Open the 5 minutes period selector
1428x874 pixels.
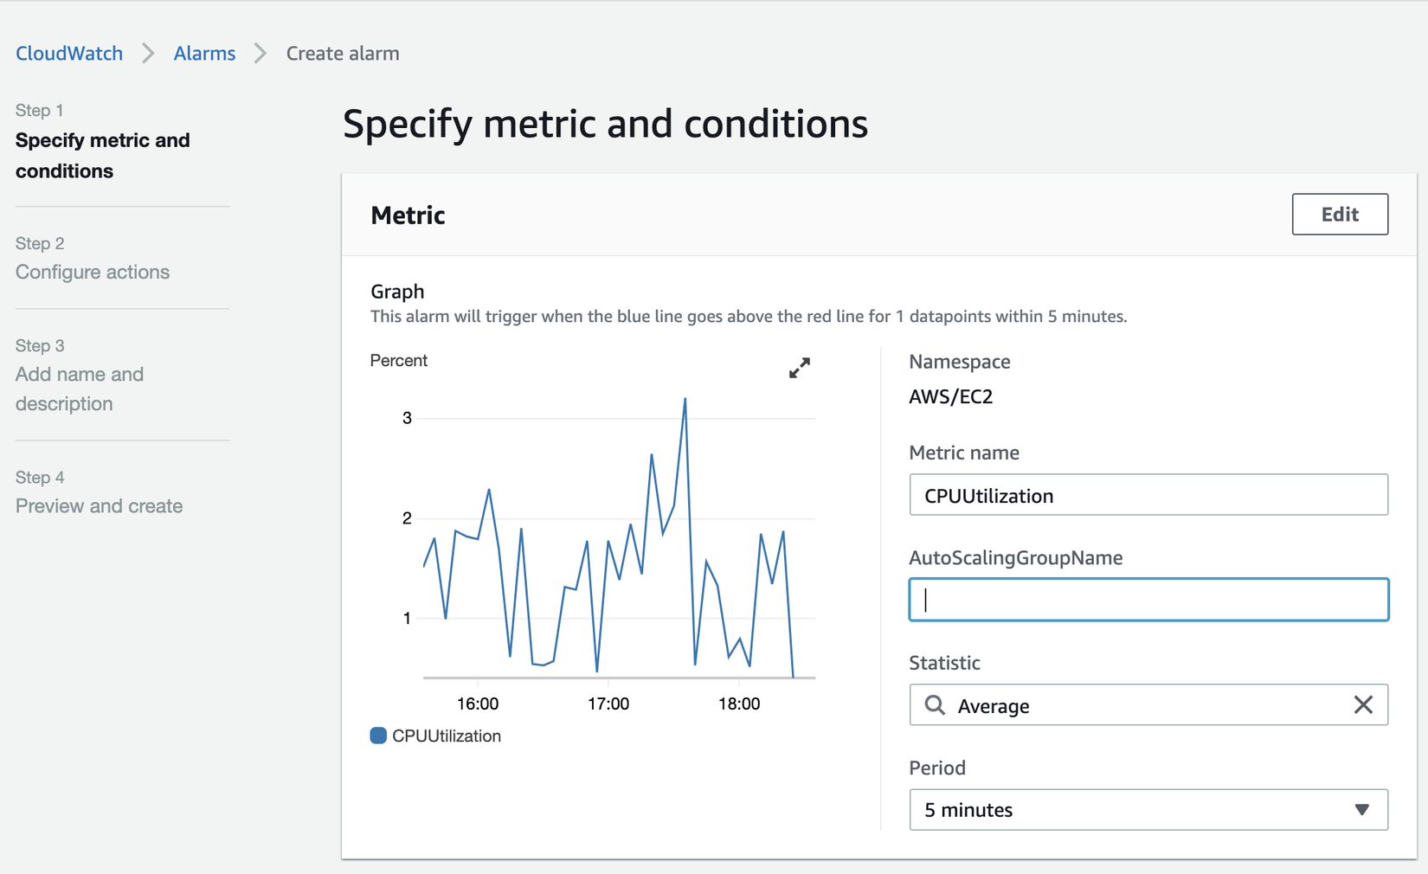click(x=1125, y=810)
